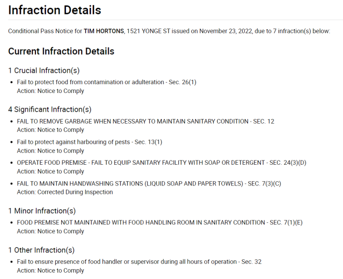Screen dimensions: 343x279
Task: Click the November 23, 2022 issue date
Action: click(x=226, y=31)
